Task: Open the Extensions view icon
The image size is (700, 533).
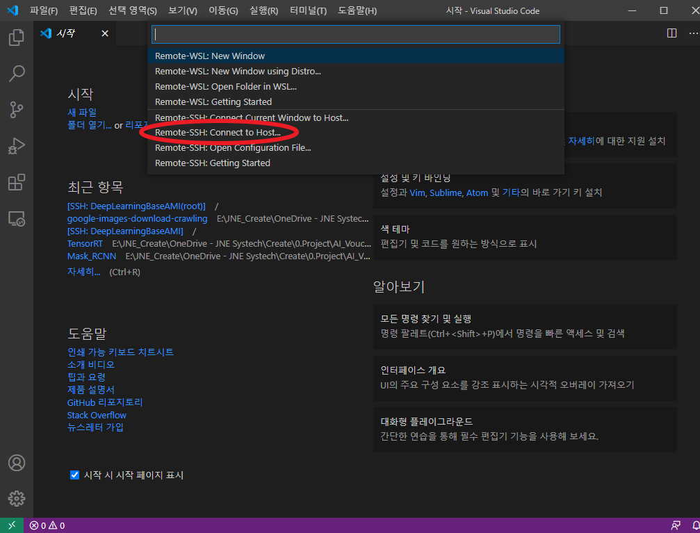Action: tap(17, 182)
